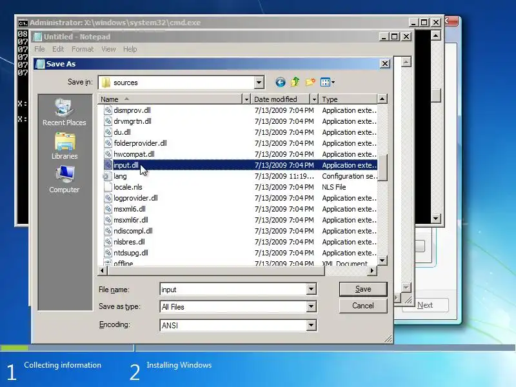
Task: Sort files by the Name column header
Action: (x=170, y=99)
